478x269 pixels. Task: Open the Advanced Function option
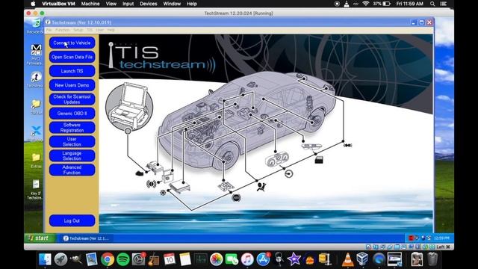[x=72, y=170]
